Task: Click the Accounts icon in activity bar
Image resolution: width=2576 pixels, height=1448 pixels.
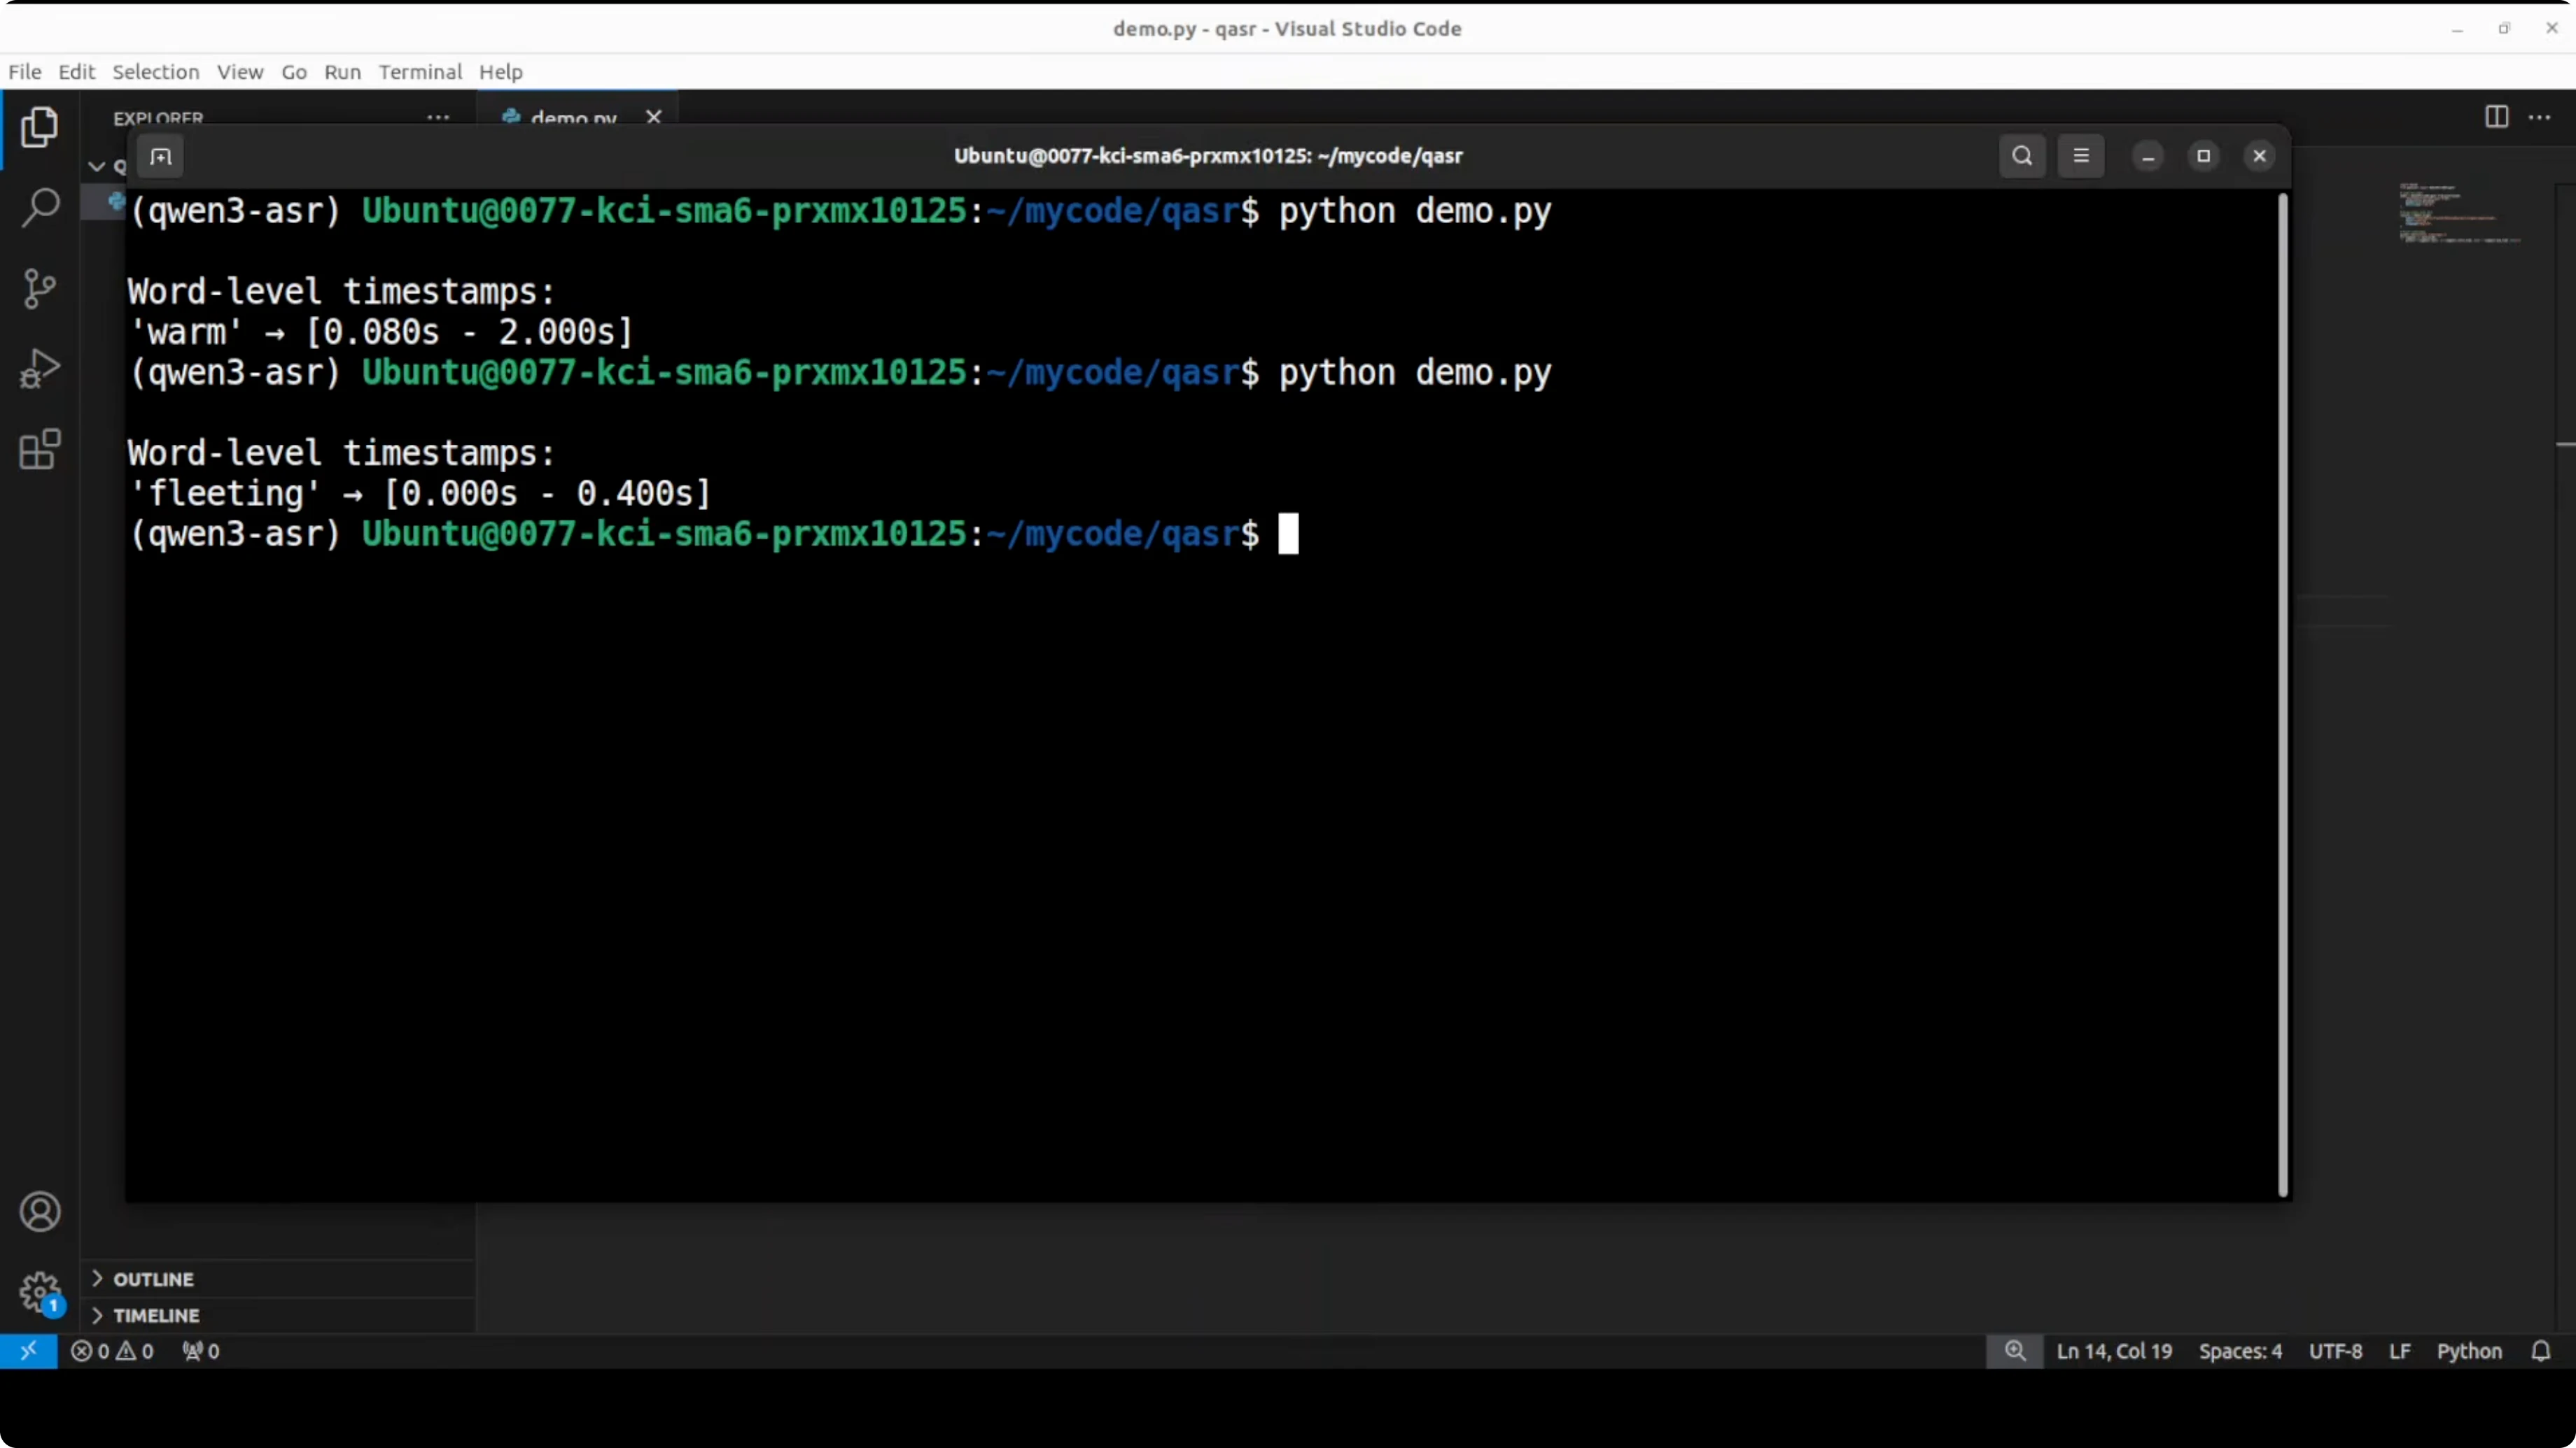Action: [39, 1212]
